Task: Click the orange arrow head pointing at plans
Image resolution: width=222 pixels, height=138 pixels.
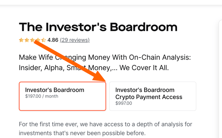Action: [x=100, y=76]
